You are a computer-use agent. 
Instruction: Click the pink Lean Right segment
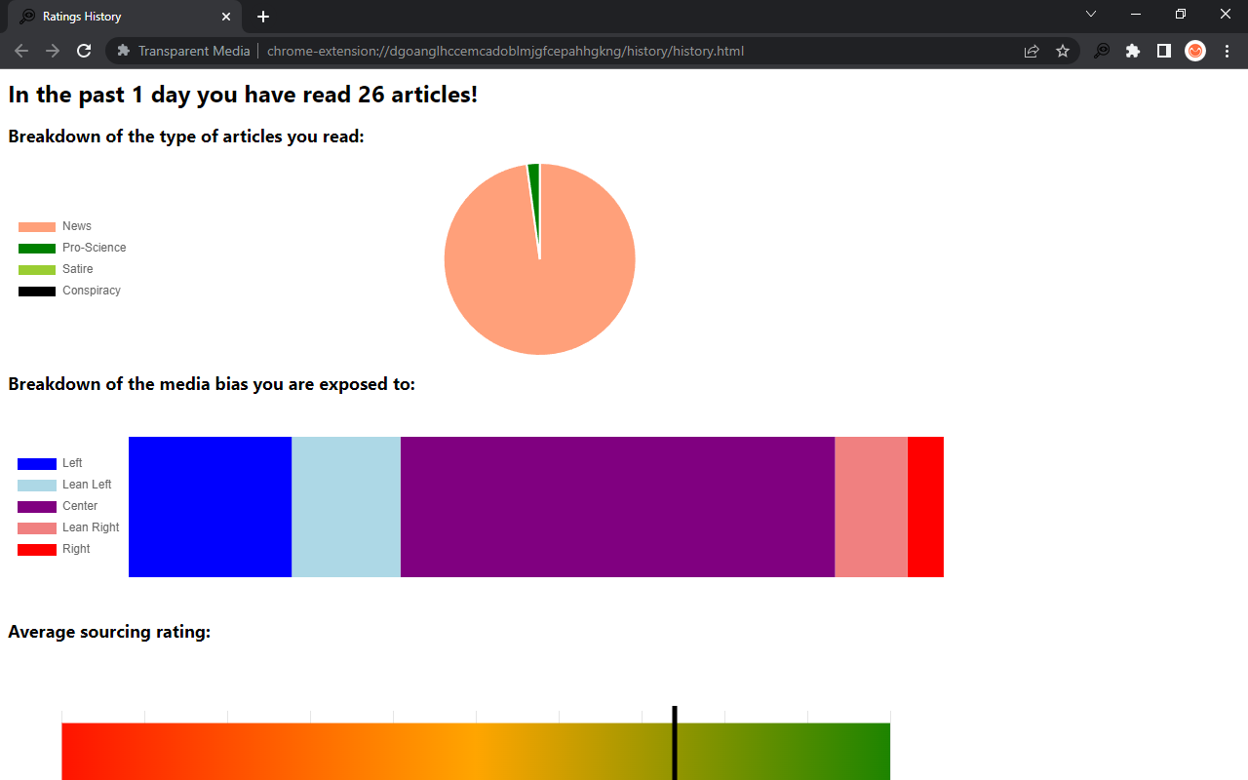(x=871, y=507)
